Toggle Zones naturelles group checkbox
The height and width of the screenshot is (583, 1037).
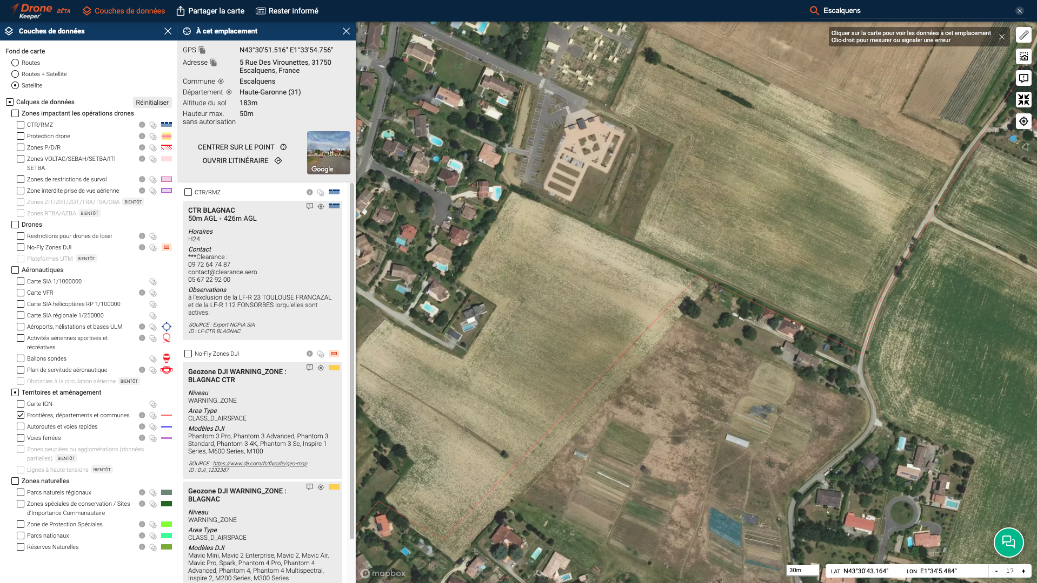pyautogui.click(x=15, y=481)
